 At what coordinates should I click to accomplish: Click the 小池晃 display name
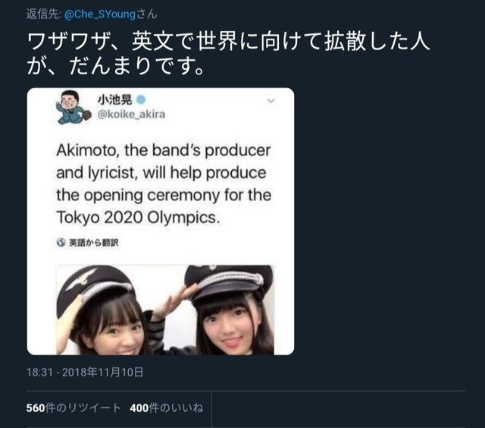click(x=114, y=99)
